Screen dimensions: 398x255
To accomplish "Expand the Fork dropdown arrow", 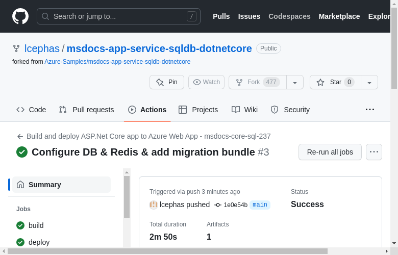I will coord(295,82).
